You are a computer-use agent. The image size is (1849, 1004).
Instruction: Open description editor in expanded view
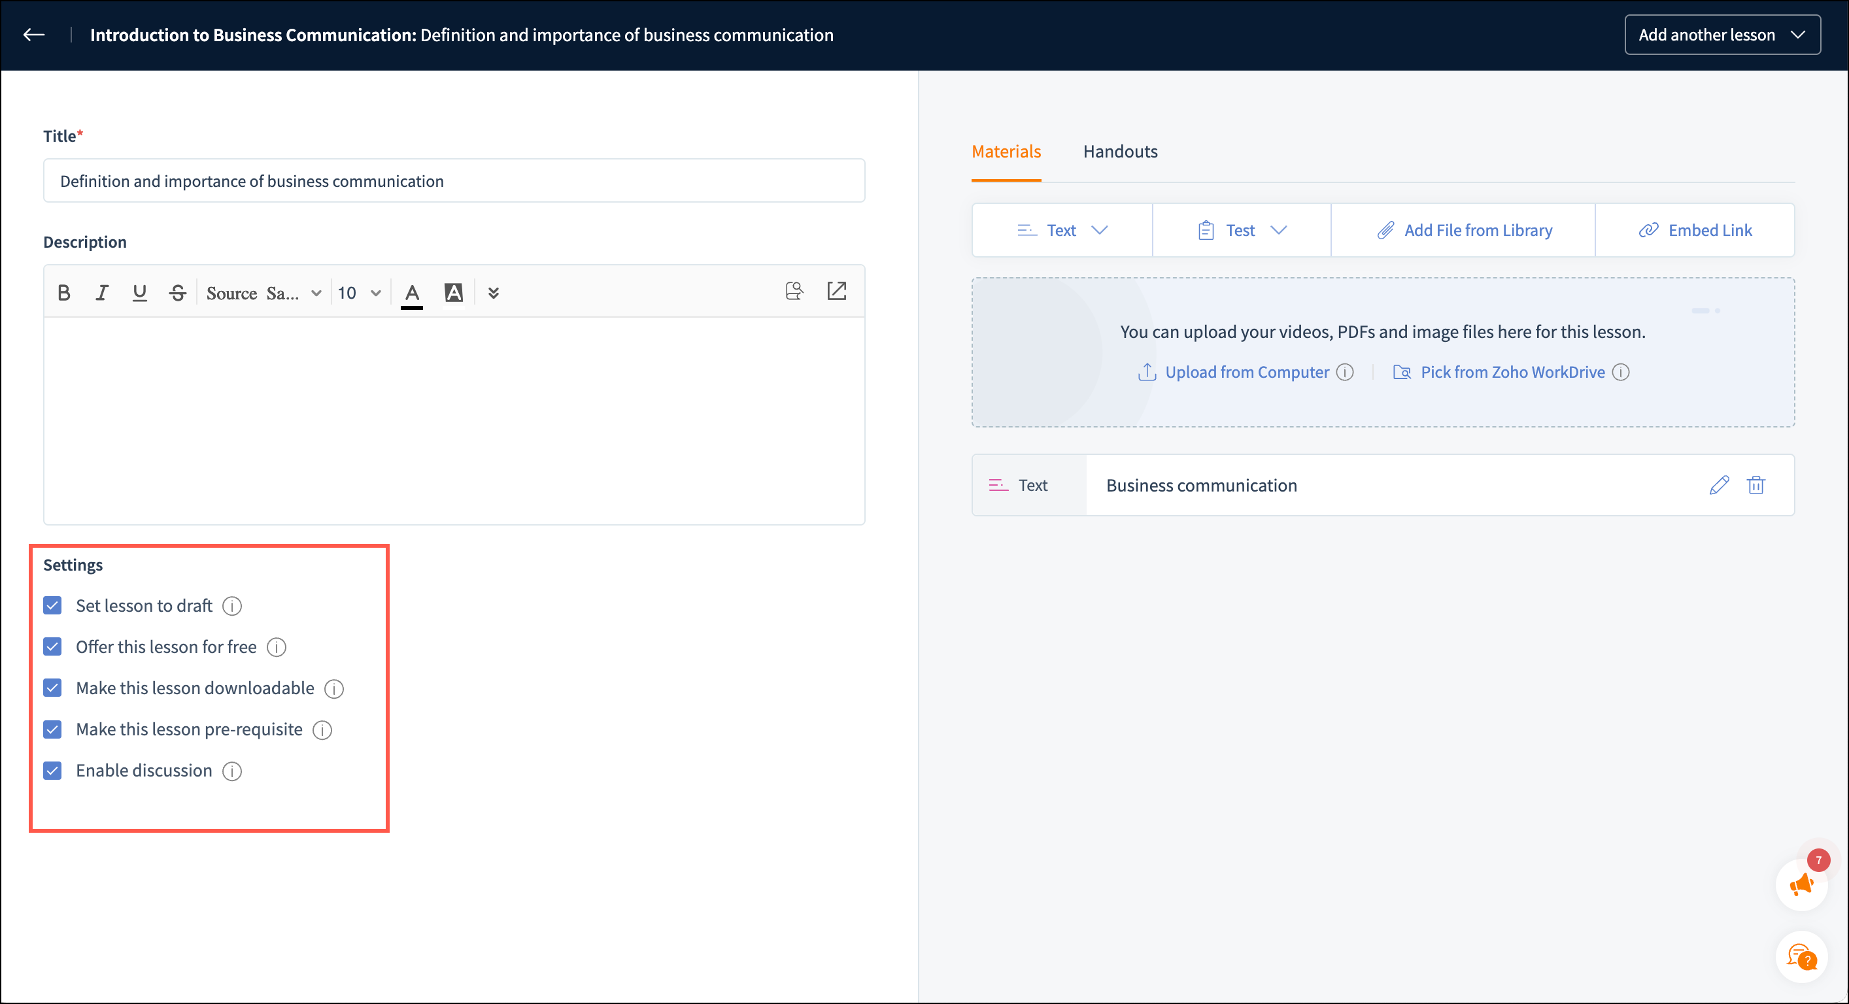coord(837,291)
